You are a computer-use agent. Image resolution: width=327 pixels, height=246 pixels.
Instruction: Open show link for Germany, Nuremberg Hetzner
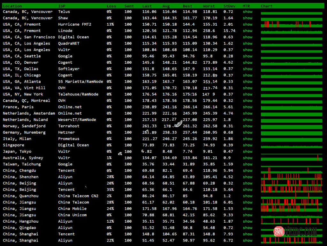tap(247, 132)
